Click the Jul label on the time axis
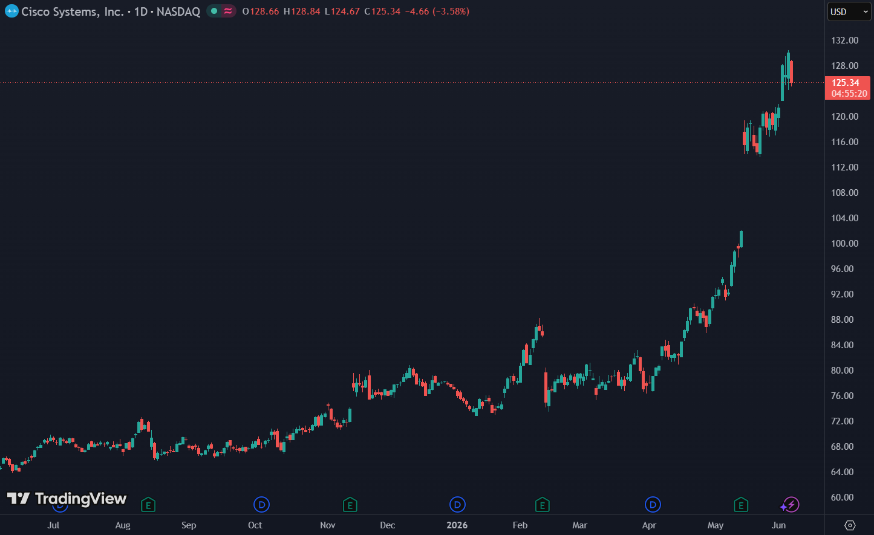 tap(53, 525)
